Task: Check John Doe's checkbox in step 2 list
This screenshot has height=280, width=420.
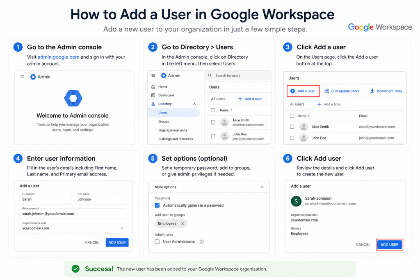Action: pyautogui.click(x=213, y=136)
